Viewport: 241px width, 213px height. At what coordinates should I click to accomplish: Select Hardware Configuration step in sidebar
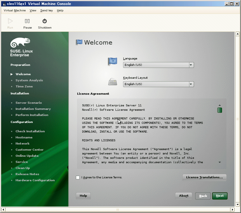click(x=35, y=180)
